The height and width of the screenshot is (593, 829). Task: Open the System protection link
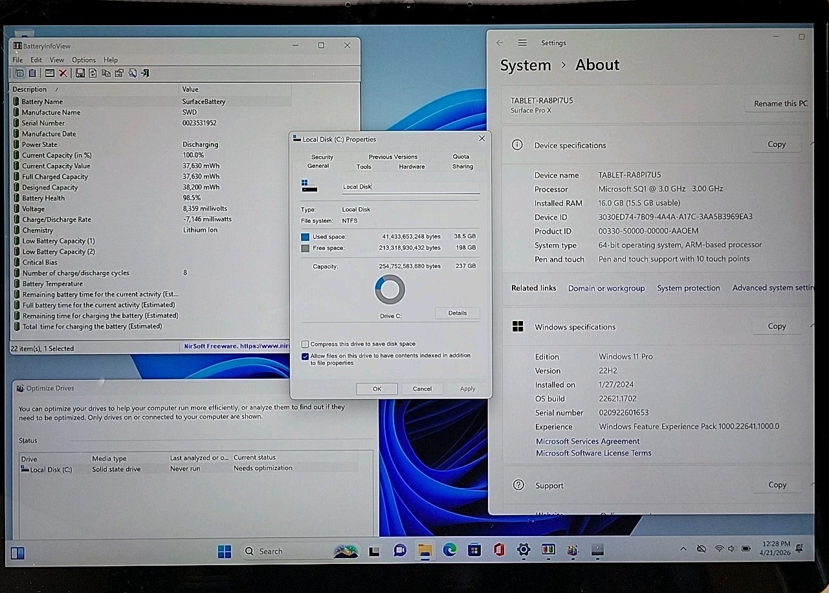tap(688, 288)
